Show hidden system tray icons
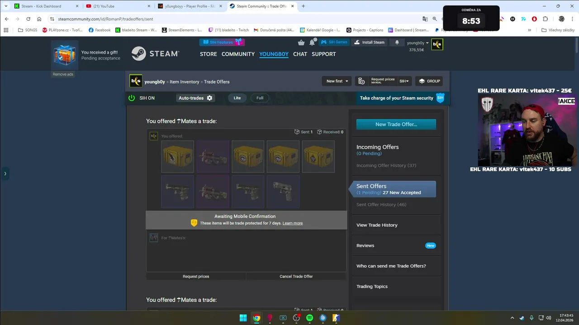Viewport: 579px width, 325px height. pos(512,318)
